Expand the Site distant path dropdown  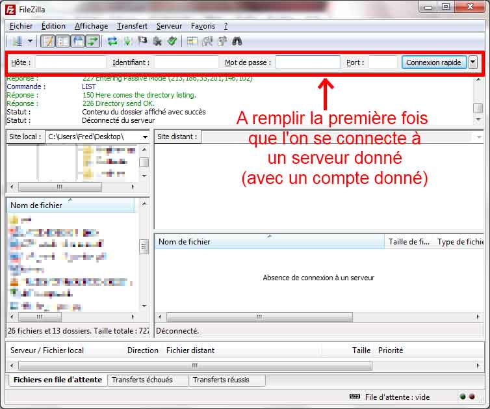pyautogui.click(x=479, y=137)
